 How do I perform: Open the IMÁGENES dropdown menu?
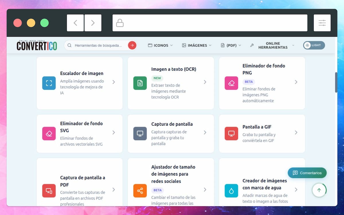point(197,45)
